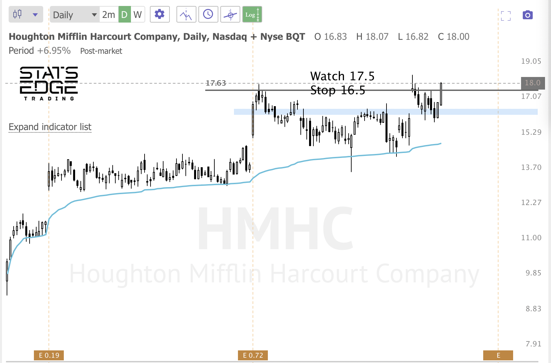The height and width of the screenshot is (363, 551).
Task: Click the E 0.72 earnings marker
Action: pos(253,355)
